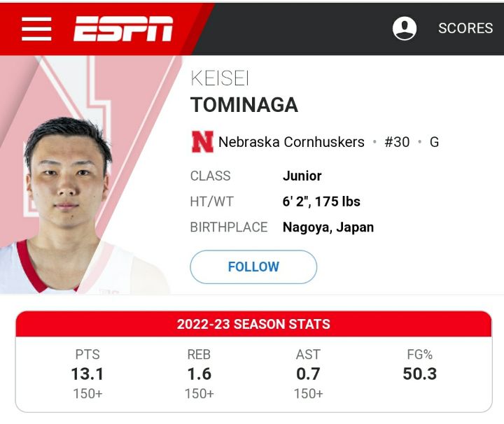Click the TOMINAGA player name heading
The image size is (504, 424).
tap(244, 105)
